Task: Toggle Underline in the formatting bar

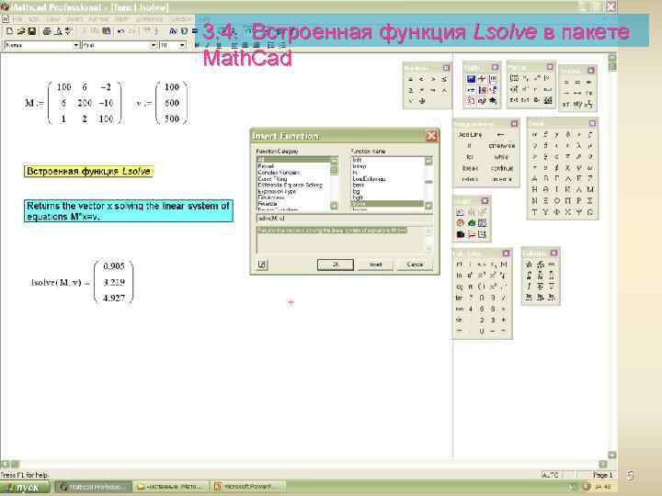Action: click(x=217, y=45)
